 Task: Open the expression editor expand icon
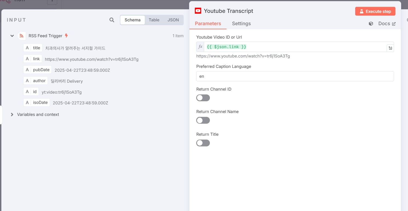[390, 48]
